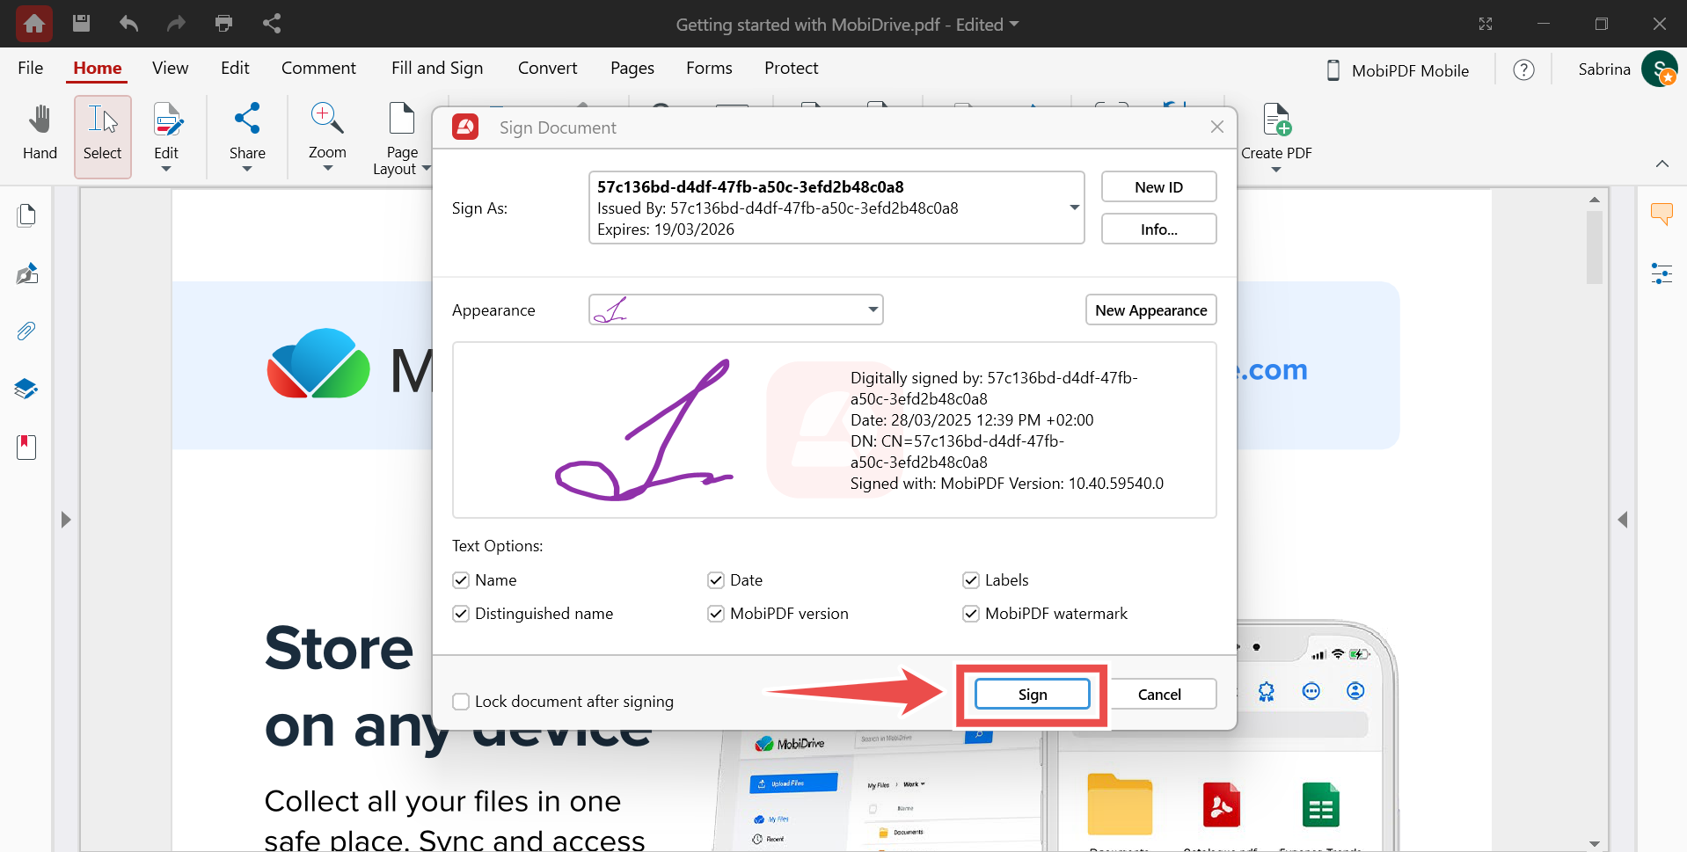
Task: Open the Appearance signature dropdown
Action: tap(873, 309)
